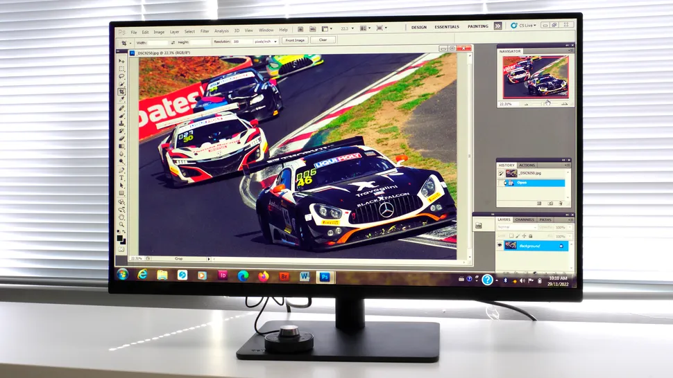Switch to the Channels tab
Screen dimensions: 673x378
point(524,219)
